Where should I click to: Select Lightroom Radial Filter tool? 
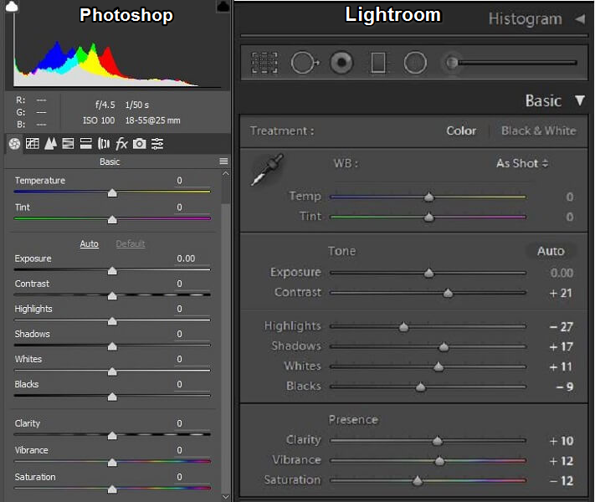point(415,63)
